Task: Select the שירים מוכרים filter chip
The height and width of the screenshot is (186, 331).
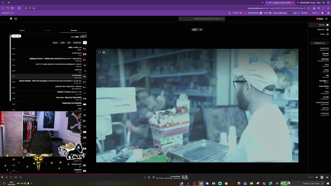Action: tap(77, 43)
